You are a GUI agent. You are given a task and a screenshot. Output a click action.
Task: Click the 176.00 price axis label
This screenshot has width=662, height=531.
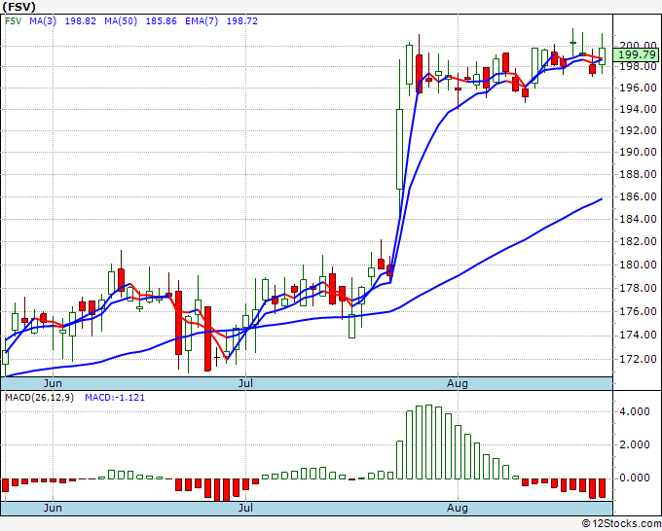pyautogui.click(x=638, y=311)
